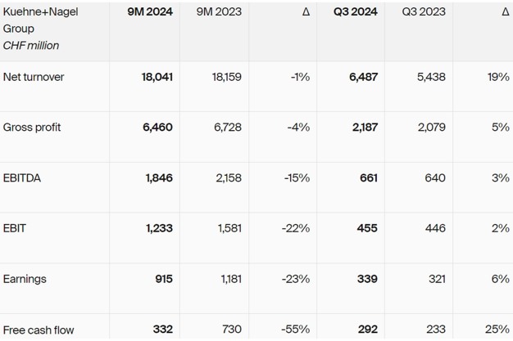Viewport: 513px width, 341px height.
Task: Select the 339 Q3 earnings value
Action: coord(368,280)
